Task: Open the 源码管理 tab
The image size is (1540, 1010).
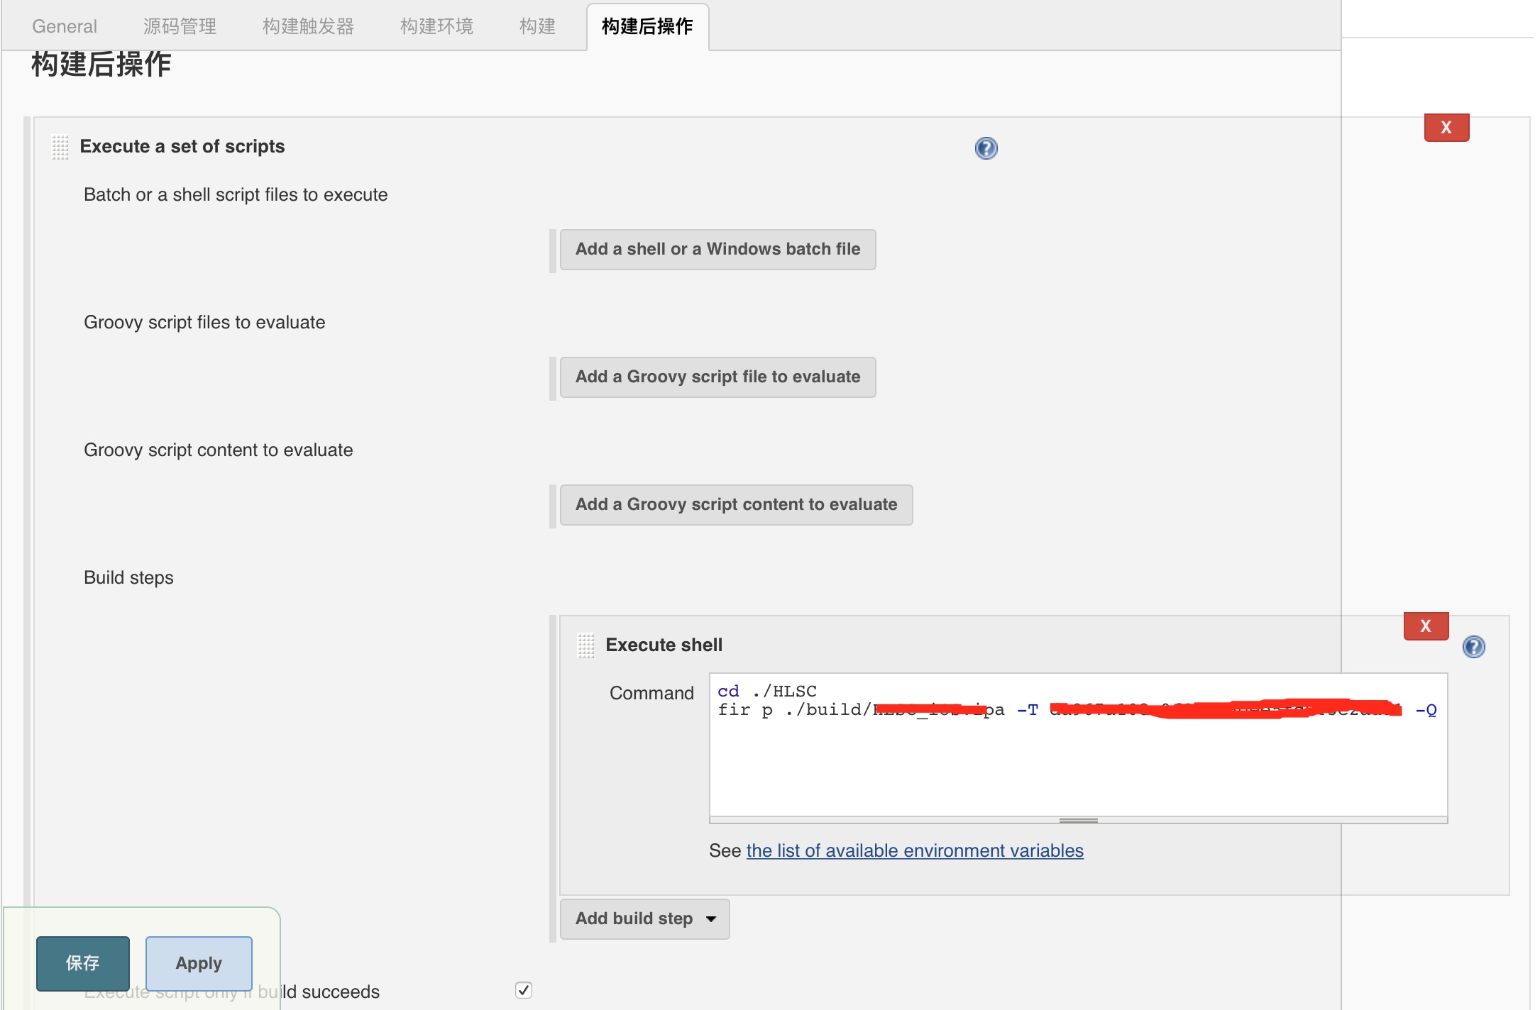Action: (180, 26)
